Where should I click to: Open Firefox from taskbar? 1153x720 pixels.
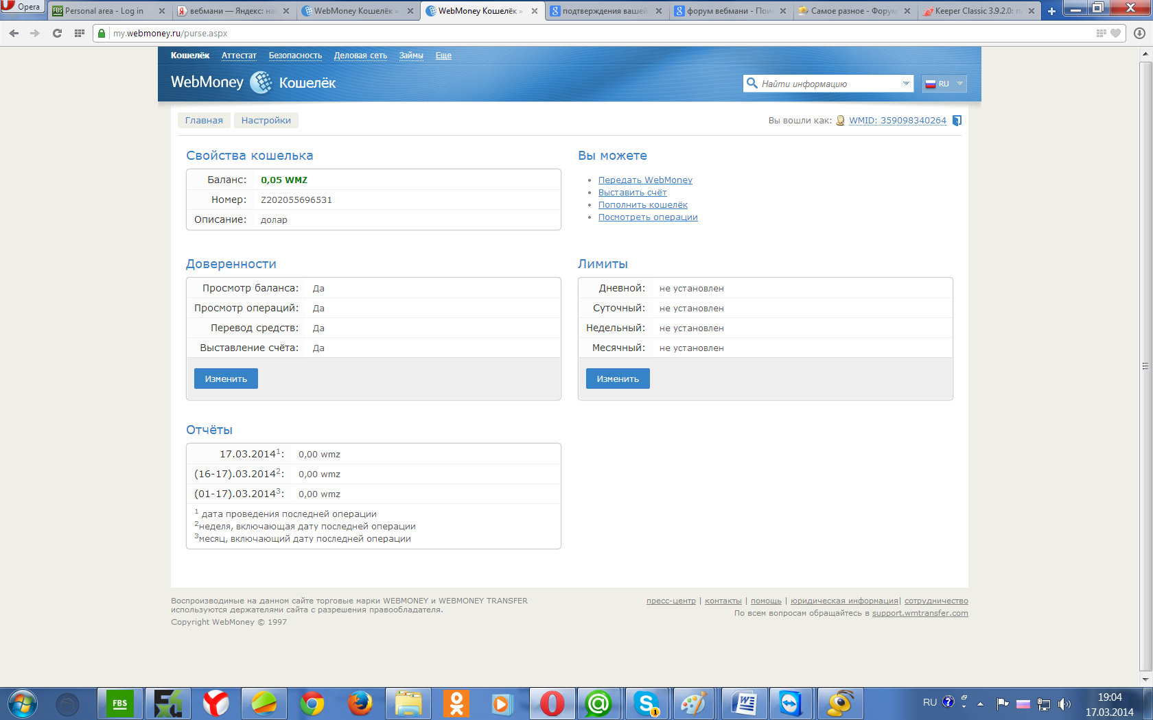[360, 704]
